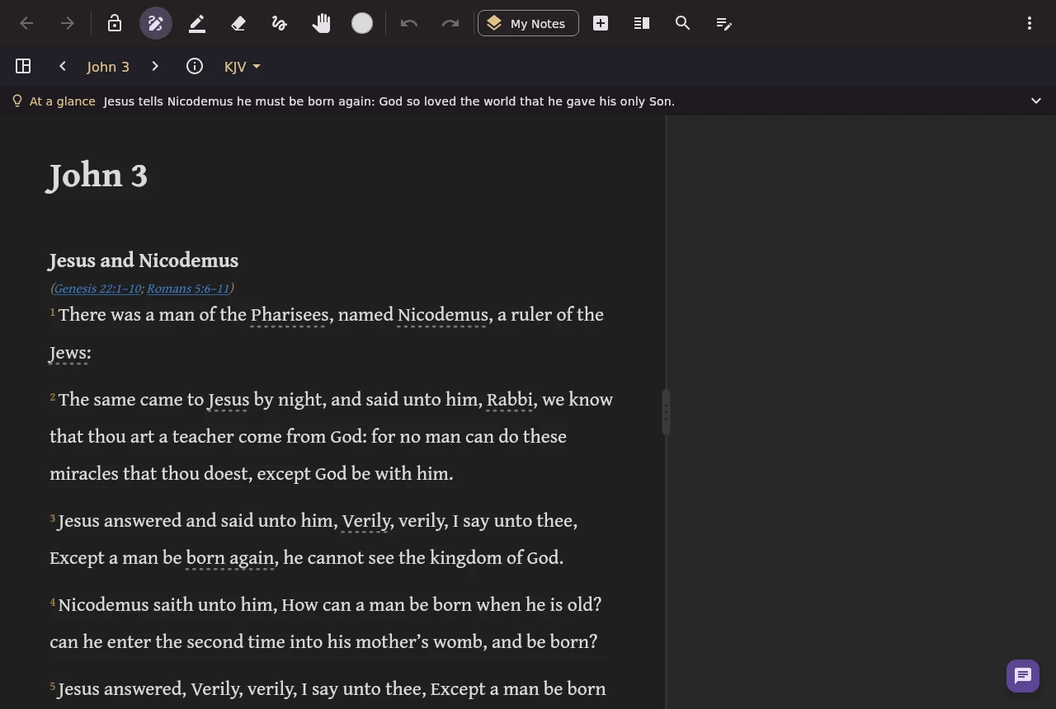The image size is (1056, 709).
Task: Click the underlined word Rabbi
Action: [x=510, y=400]
